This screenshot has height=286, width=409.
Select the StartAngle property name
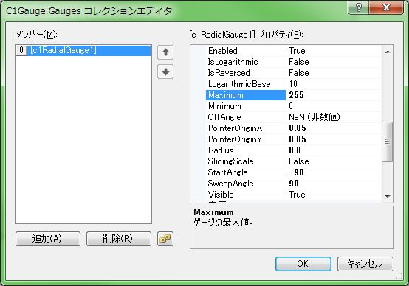(227, 172)
